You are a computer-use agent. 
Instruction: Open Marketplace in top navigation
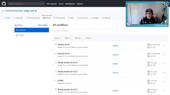point(70,4)
